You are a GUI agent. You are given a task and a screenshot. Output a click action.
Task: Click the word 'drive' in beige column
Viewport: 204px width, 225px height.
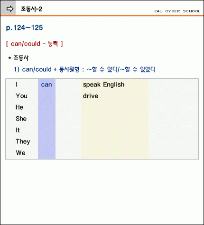[x=91, y=96]
